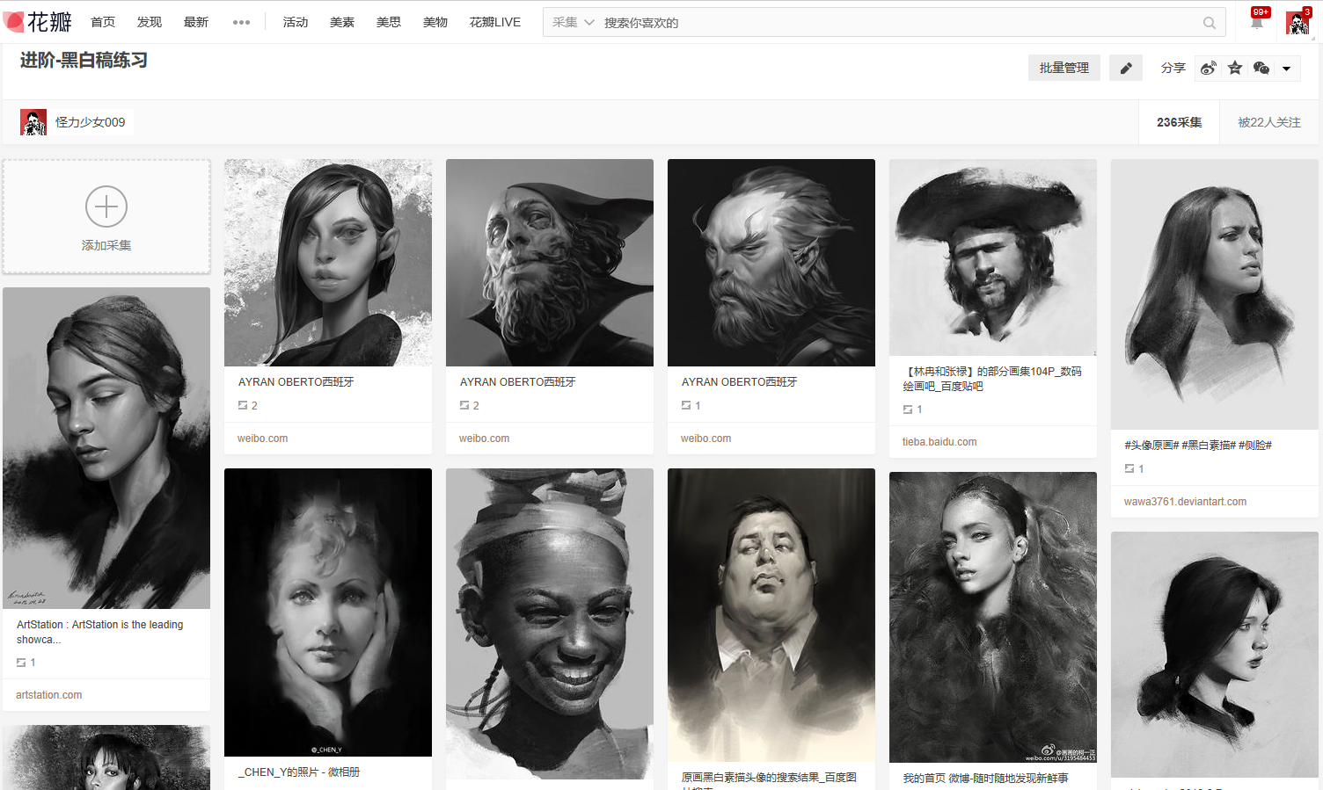The height and width of the screenshot is (790, 1323).
Task: Click the repin icon under bearded old man pin
Action: 464,405
